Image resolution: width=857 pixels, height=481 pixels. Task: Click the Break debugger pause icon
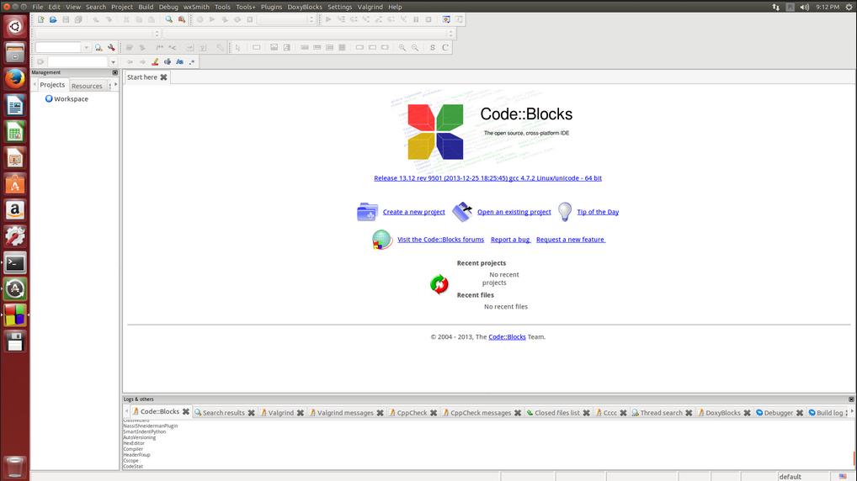416,19
